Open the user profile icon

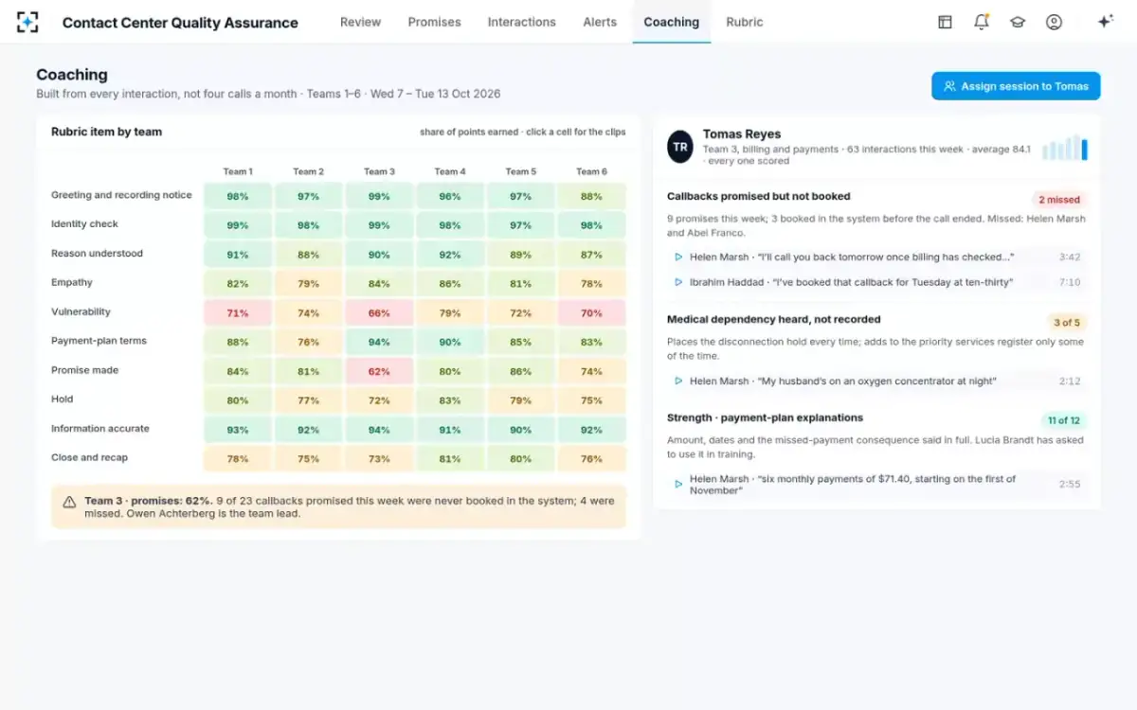1054,22
